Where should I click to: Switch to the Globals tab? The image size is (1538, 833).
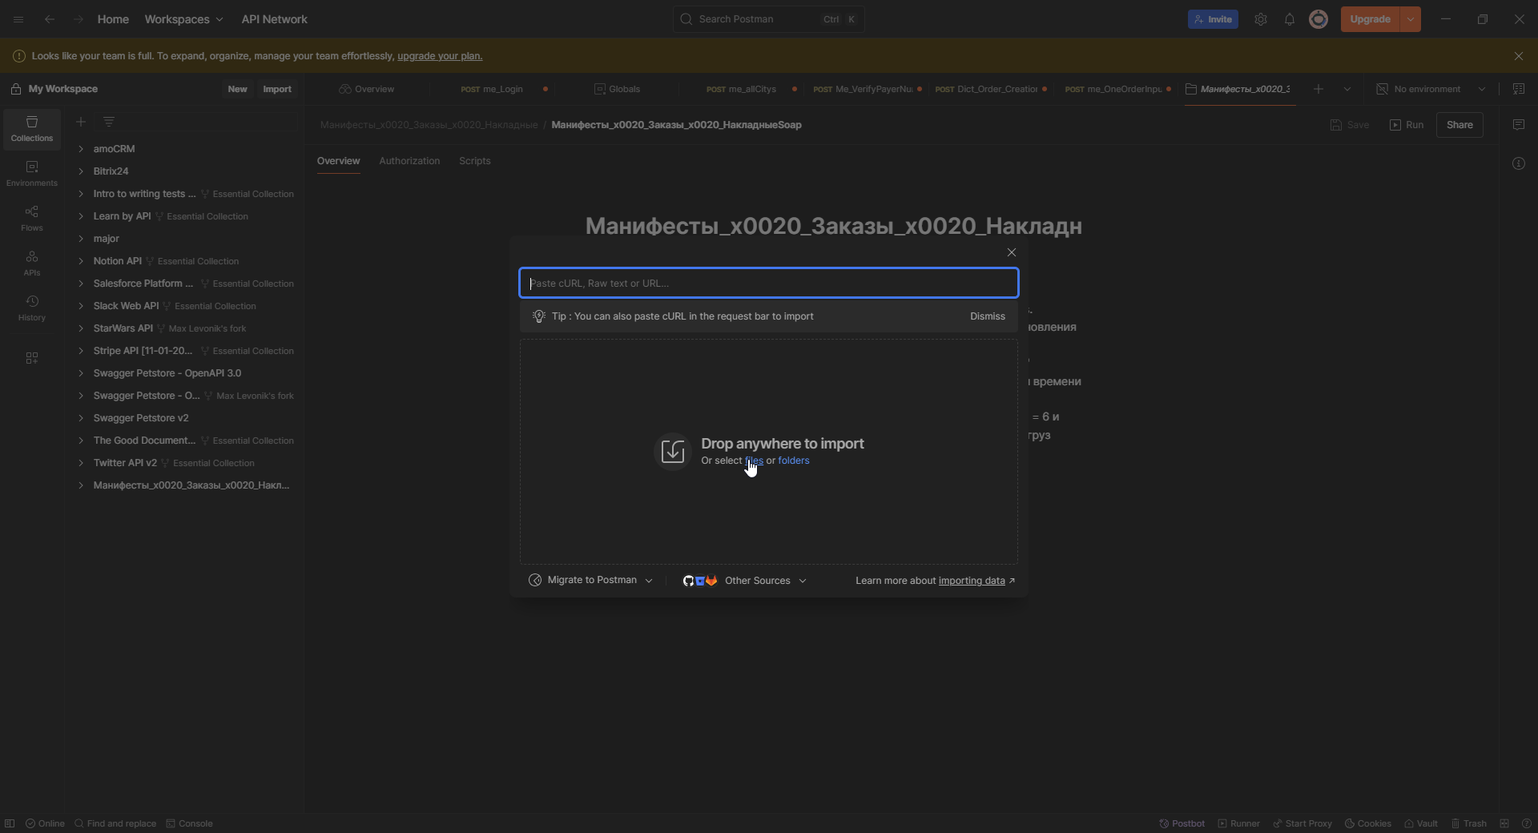tap(617, 89)
